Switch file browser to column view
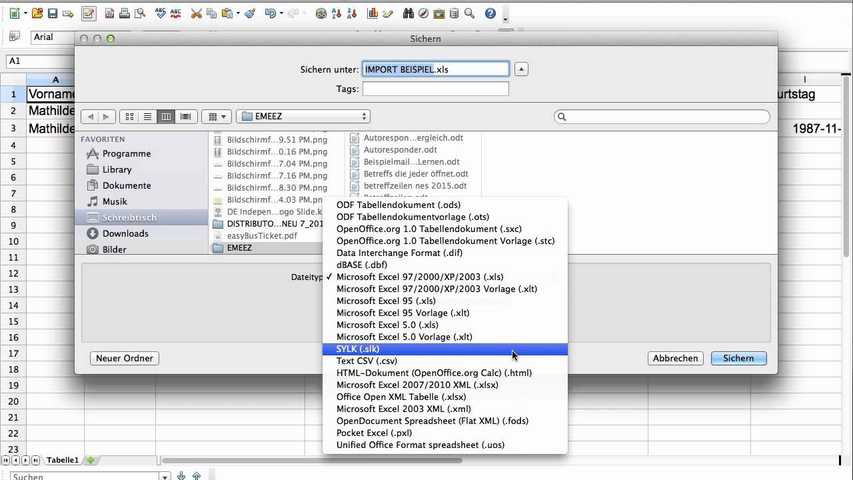853x480 pixels. click(167, 117)
